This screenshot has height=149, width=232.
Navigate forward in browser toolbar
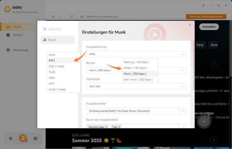[x=66, y=17]
